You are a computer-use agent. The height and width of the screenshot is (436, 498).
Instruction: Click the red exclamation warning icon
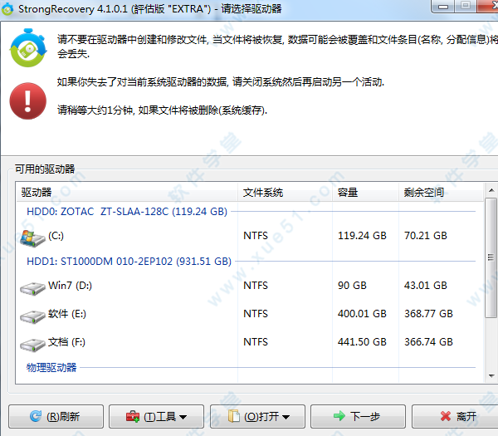click(x=28, y=101)
